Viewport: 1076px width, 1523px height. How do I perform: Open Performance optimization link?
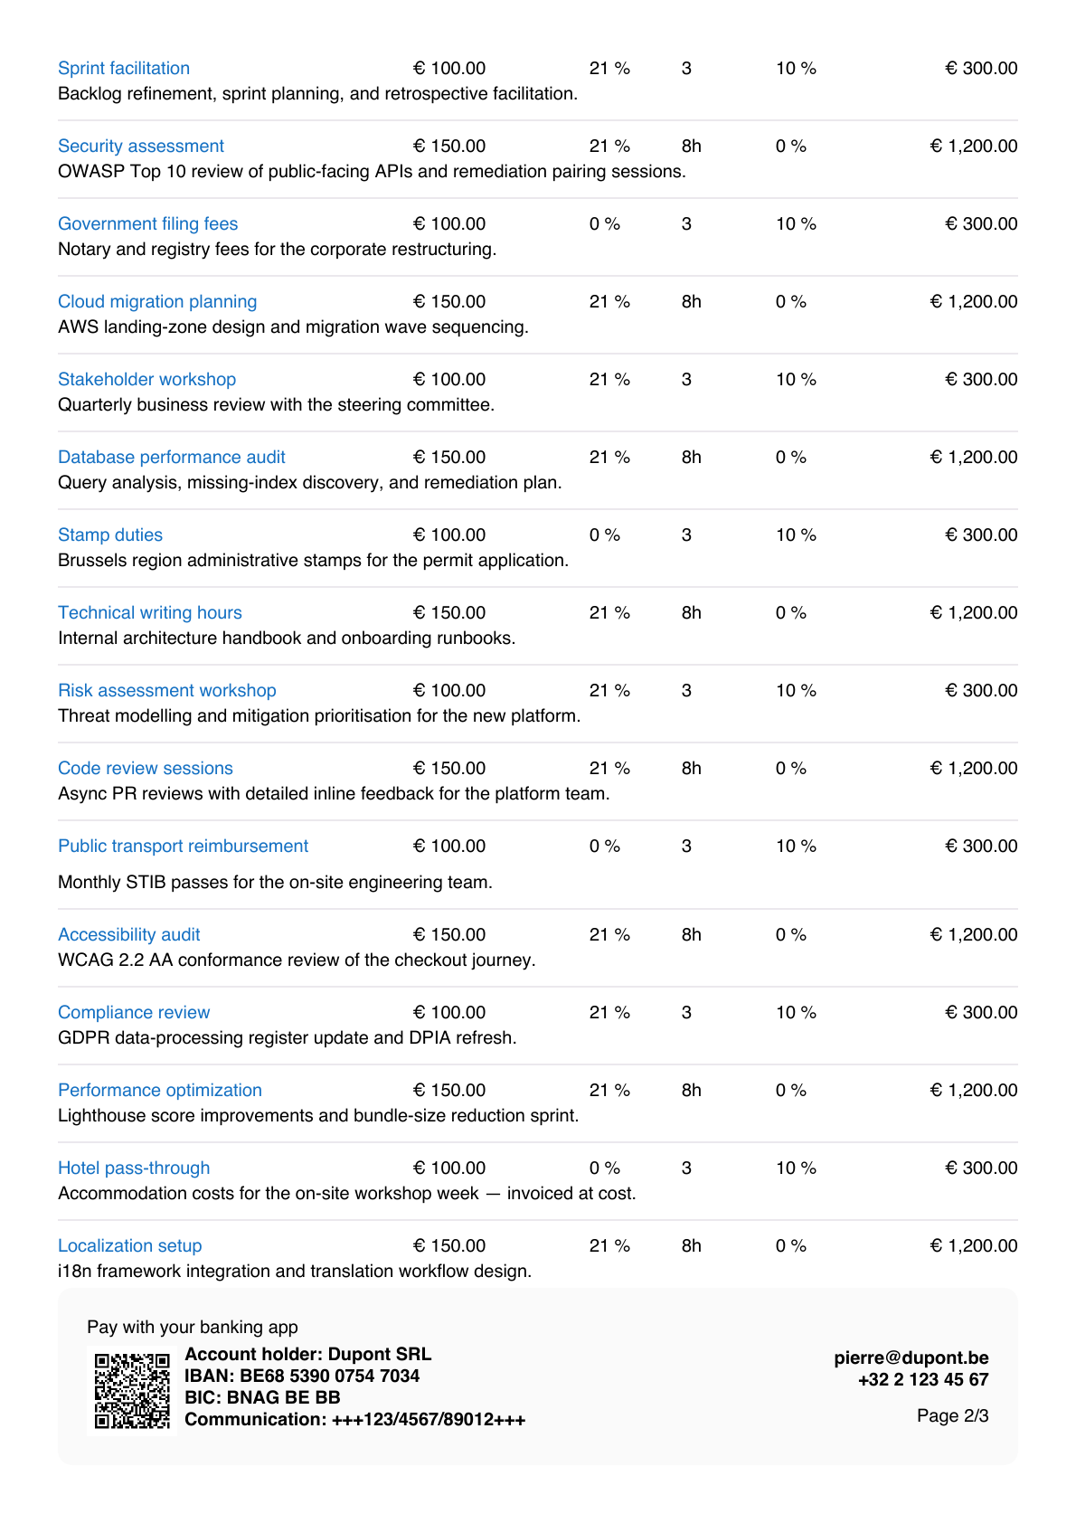[x=160, y=1090]
